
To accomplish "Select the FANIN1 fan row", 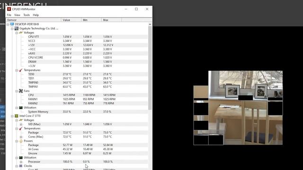I will (77, 99).
